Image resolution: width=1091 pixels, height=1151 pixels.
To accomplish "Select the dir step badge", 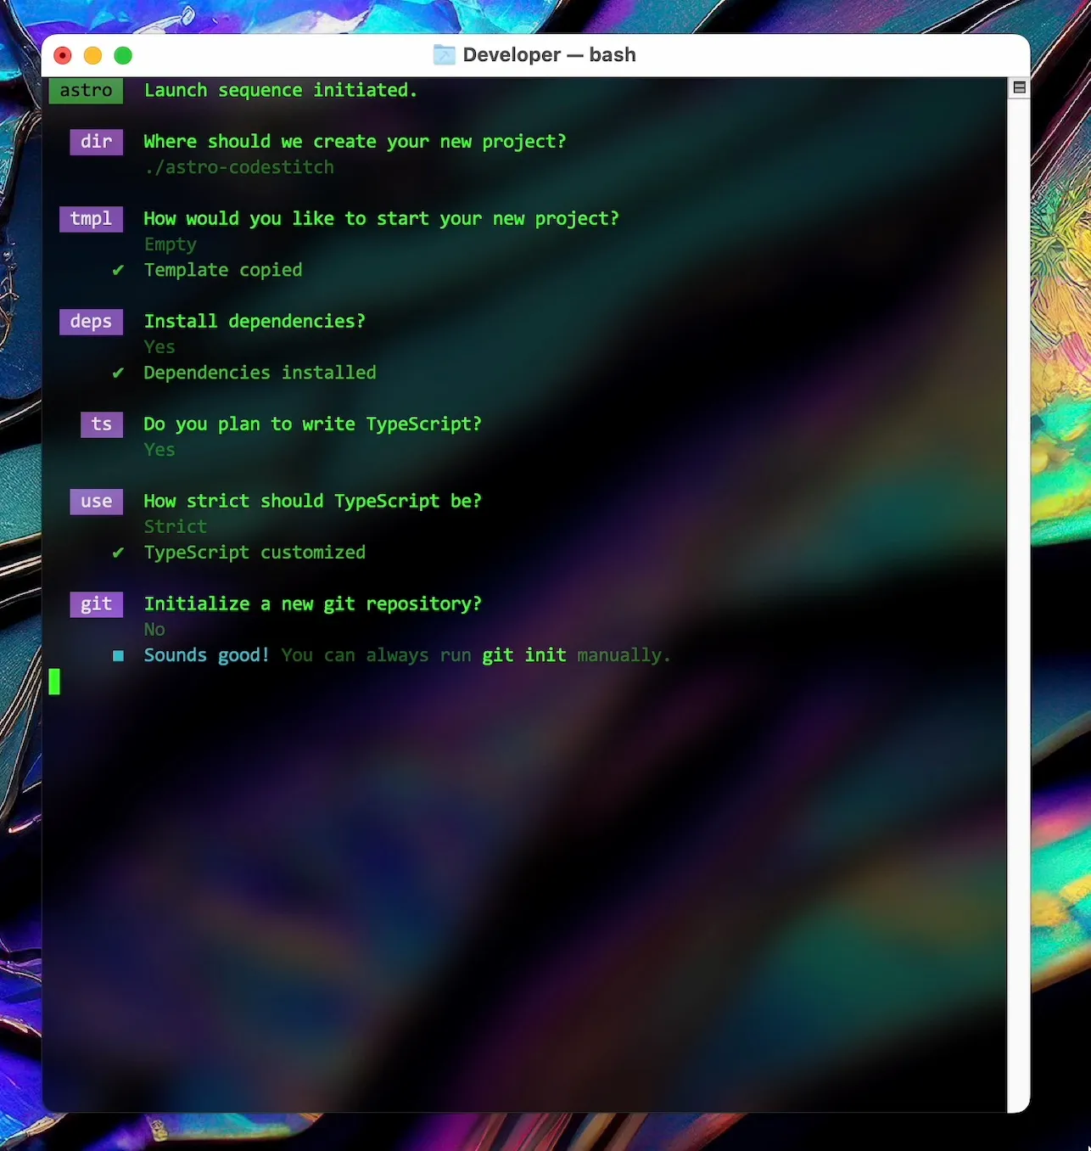I will pos(96,142).
